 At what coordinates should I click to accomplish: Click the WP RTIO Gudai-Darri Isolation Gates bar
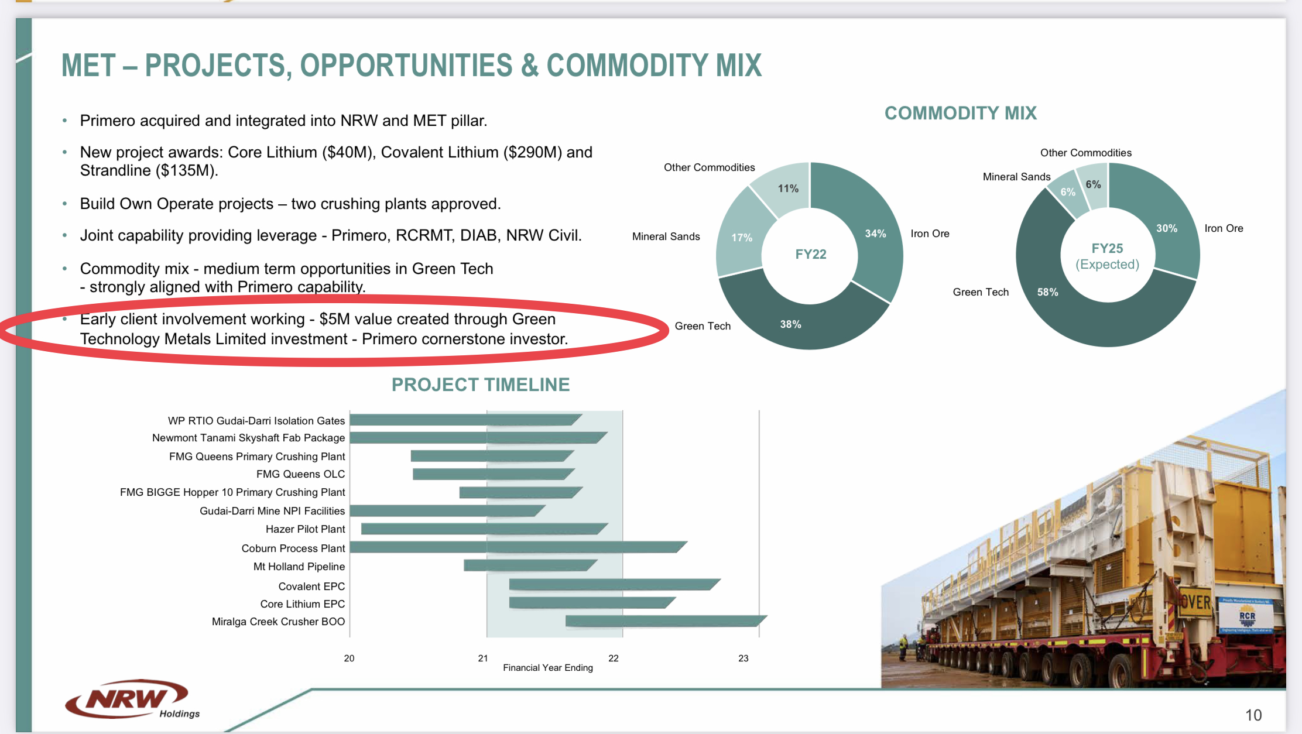tap(465, 420)
